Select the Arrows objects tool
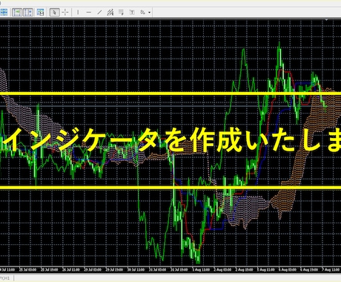Screen dimensions: 341x282 (143, 12)
